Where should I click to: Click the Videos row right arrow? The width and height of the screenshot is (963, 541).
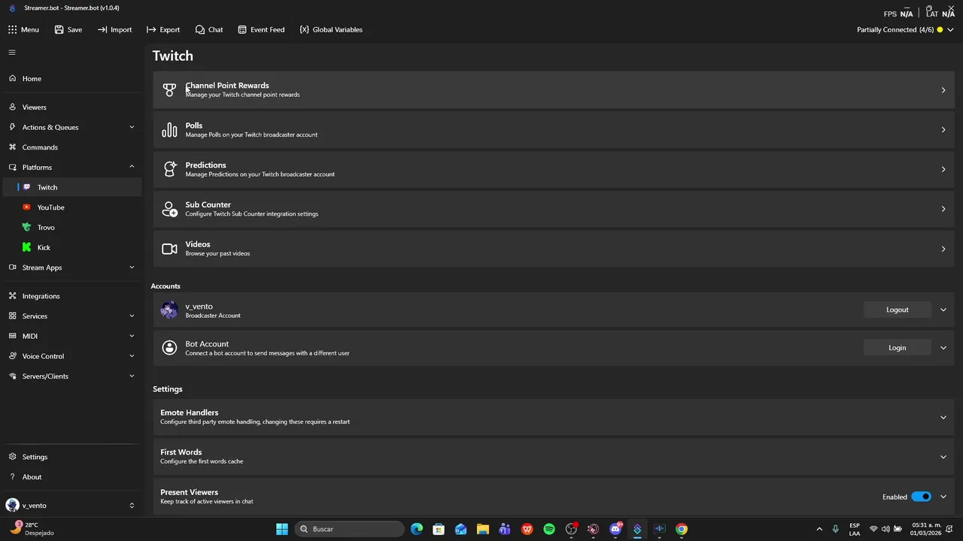point(943,249)
